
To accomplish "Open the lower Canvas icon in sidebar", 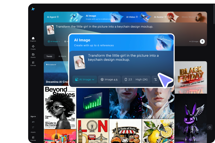I will coord(33,138).
